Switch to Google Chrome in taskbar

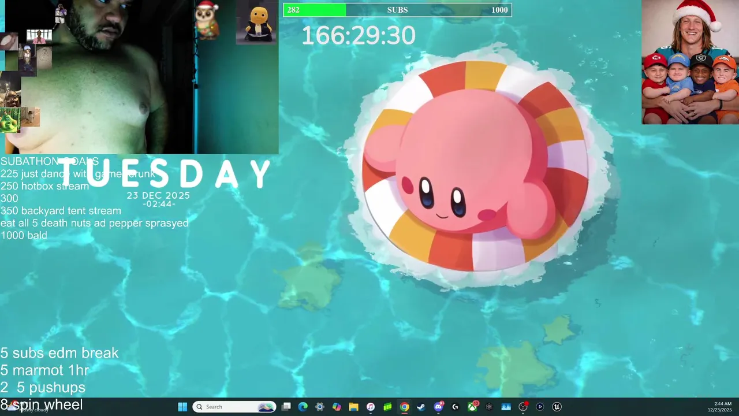(x=404, y=407)
